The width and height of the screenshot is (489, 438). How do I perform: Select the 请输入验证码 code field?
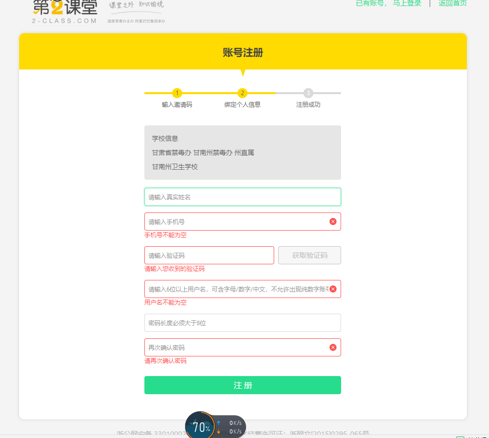point(209,255)
